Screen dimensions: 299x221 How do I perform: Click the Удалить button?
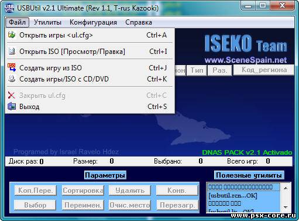point(130,191)
